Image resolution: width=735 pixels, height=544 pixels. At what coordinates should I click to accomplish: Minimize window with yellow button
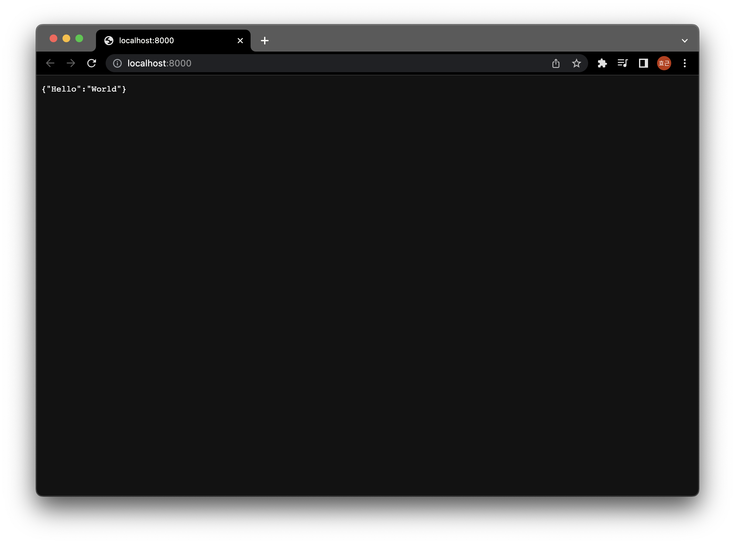[x=66, y=39]
